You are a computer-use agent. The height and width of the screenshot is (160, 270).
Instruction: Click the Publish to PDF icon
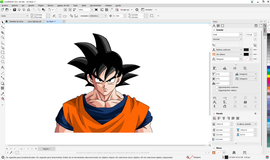click(x=74, y=10)
